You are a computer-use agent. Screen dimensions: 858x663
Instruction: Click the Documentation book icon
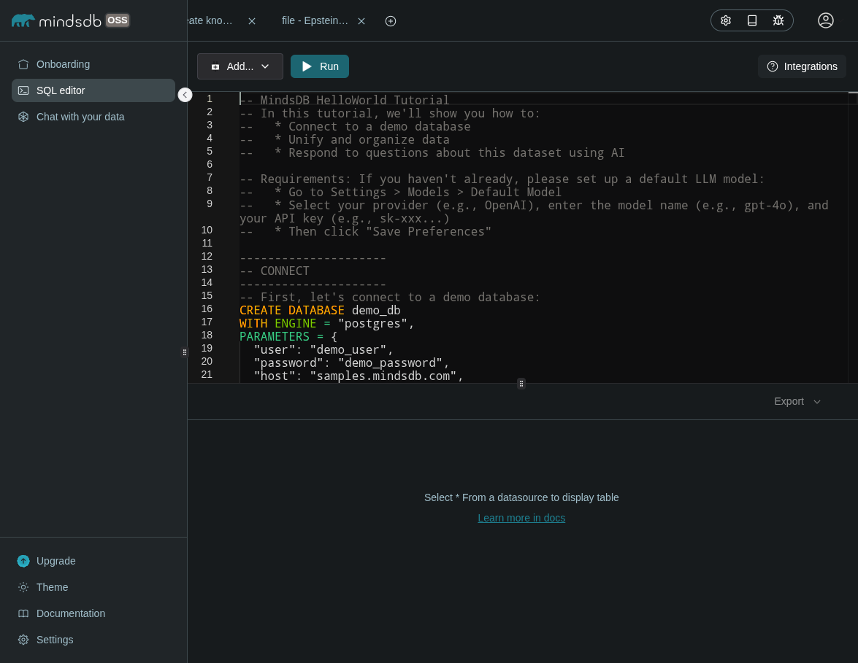[x=23, y=614]
